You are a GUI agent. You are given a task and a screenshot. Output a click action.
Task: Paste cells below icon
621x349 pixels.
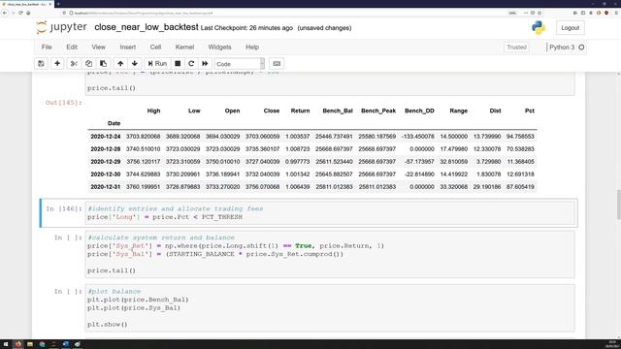[103, 64]
